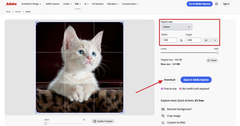240x126 pixels.
Task: Expand Creativity & Design menu
Action: point(31,4)
